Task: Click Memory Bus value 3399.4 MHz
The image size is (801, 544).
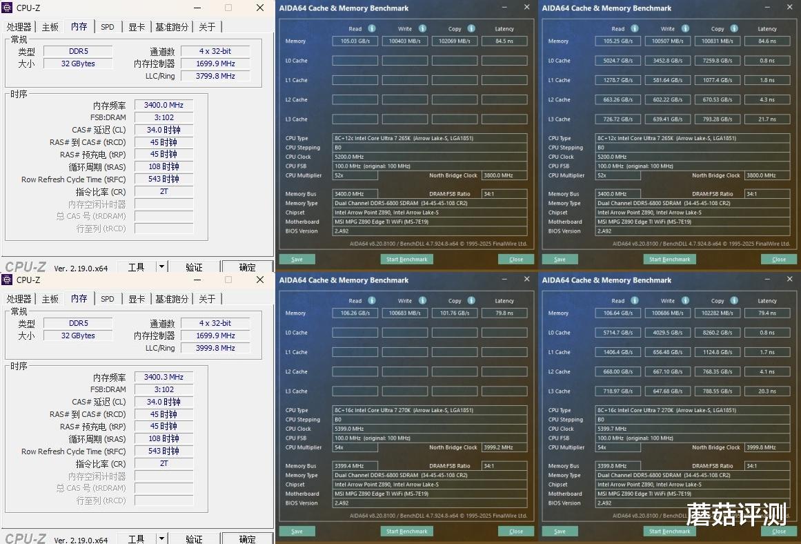Action: point(355,466)
